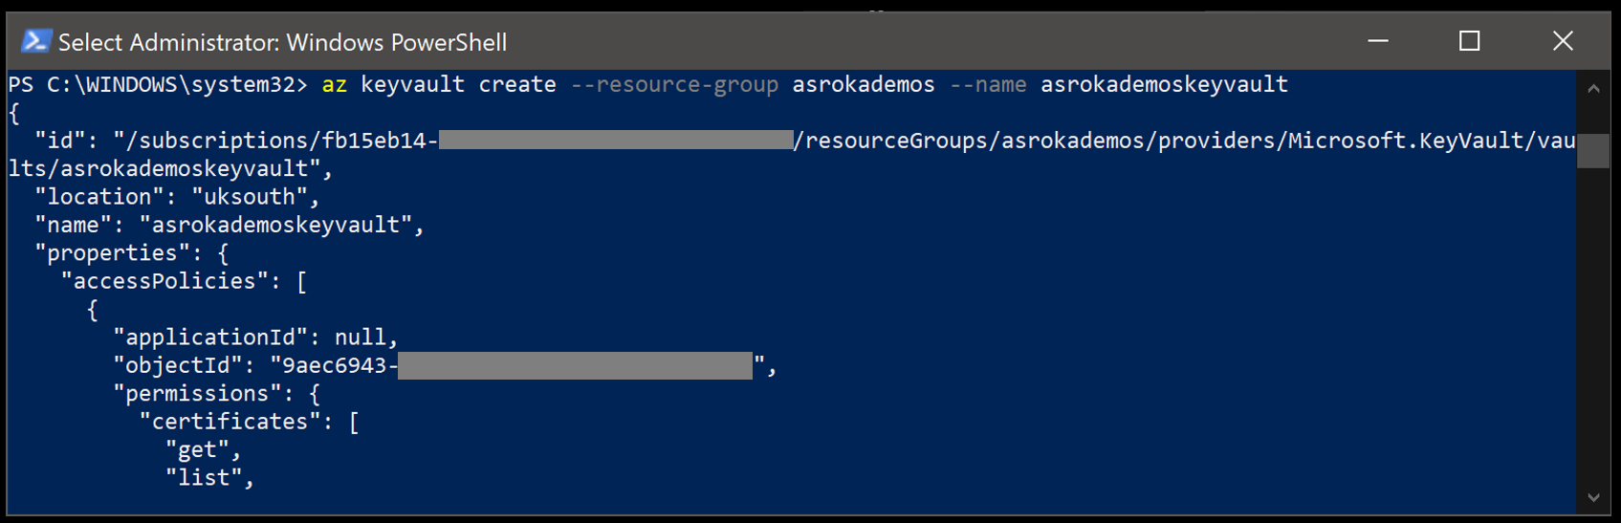1621x523 pixels.
Task: Click the "--resource-group" parameter in the command
Action: click(x=674, y=84)
